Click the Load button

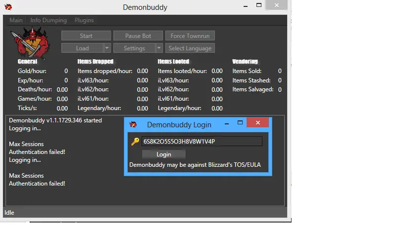coord(82,48)
